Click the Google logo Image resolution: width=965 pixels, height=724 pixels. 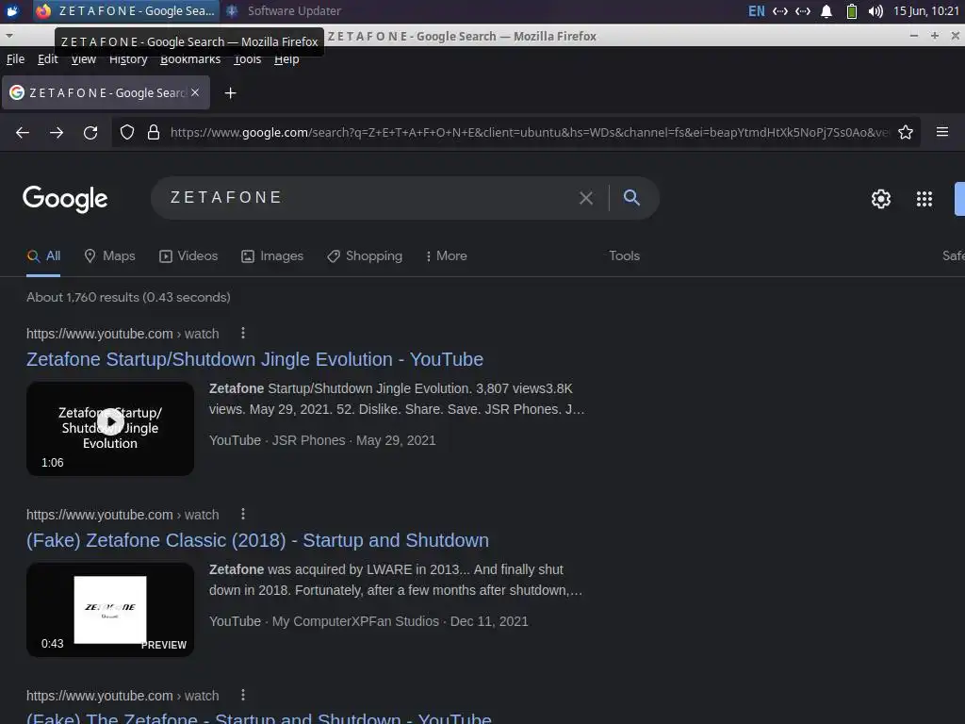tap(65, 199)
